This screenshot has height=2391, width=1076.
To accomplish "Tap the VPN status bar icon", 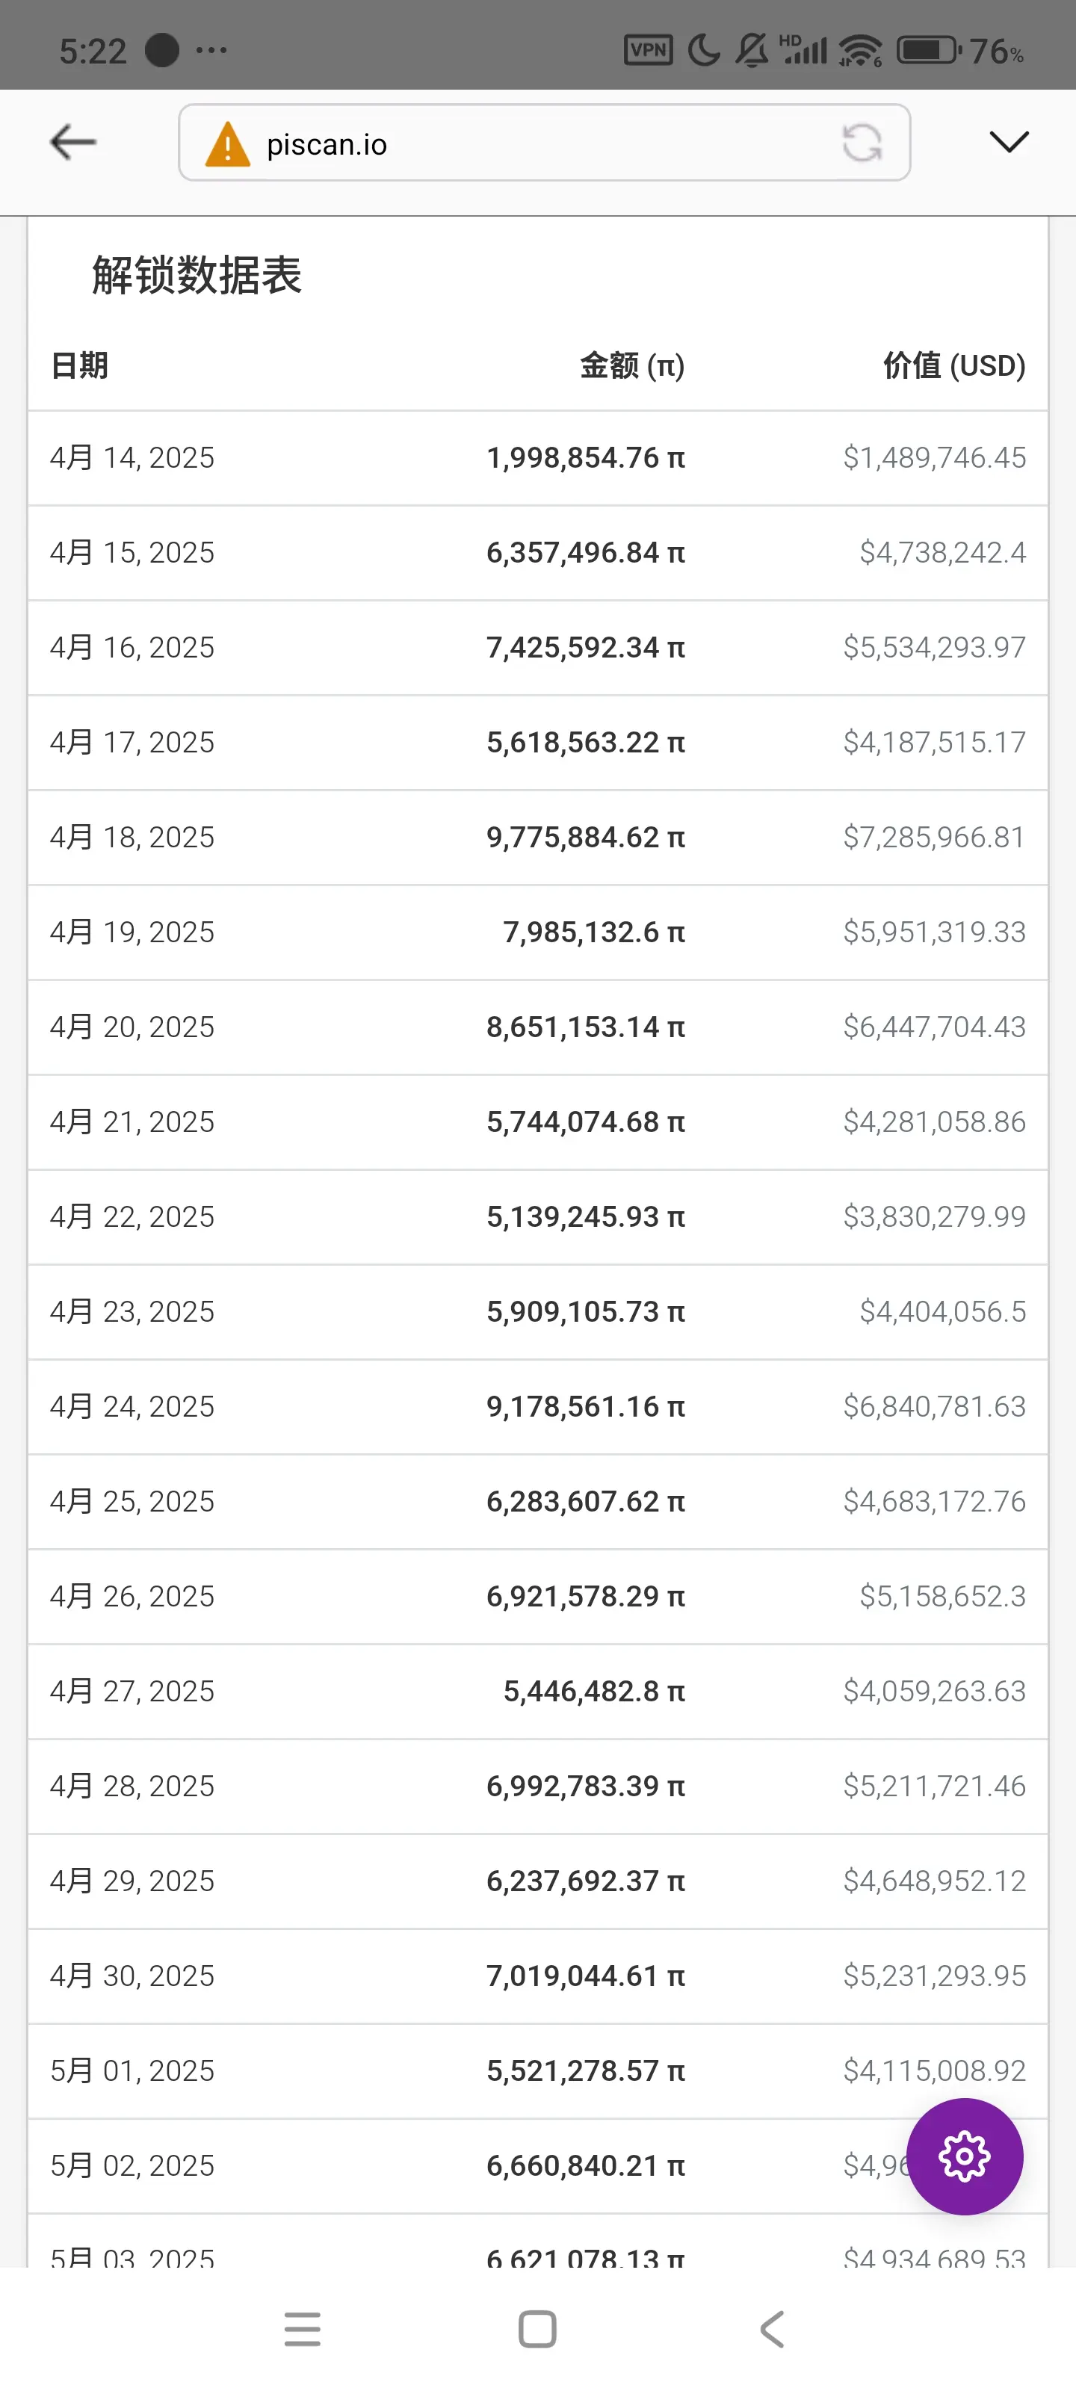I will point(648,50).
